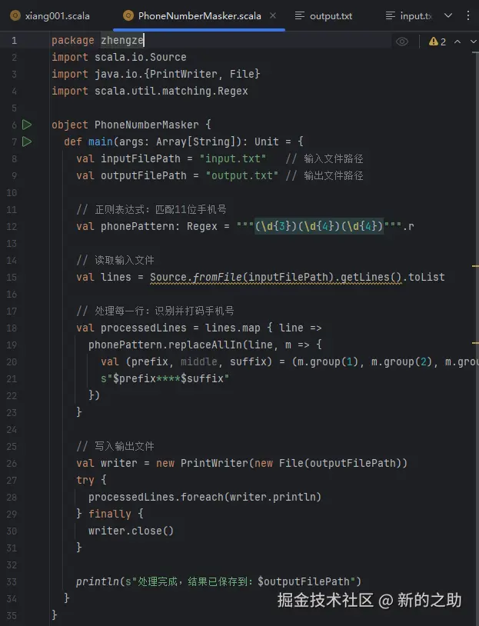The width and height of the screenshot is (479, 626).
Task: Click the s"$prefix****$suffix" string
Action: [165, 378]
